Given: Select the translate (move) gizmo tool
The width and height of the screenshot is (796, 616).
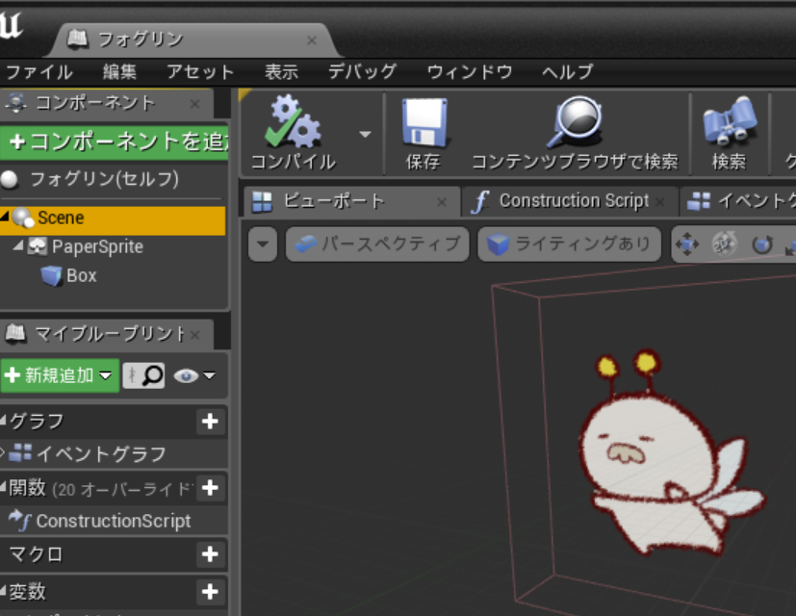Looking at the screenshot, I should (x=687, y=244).
